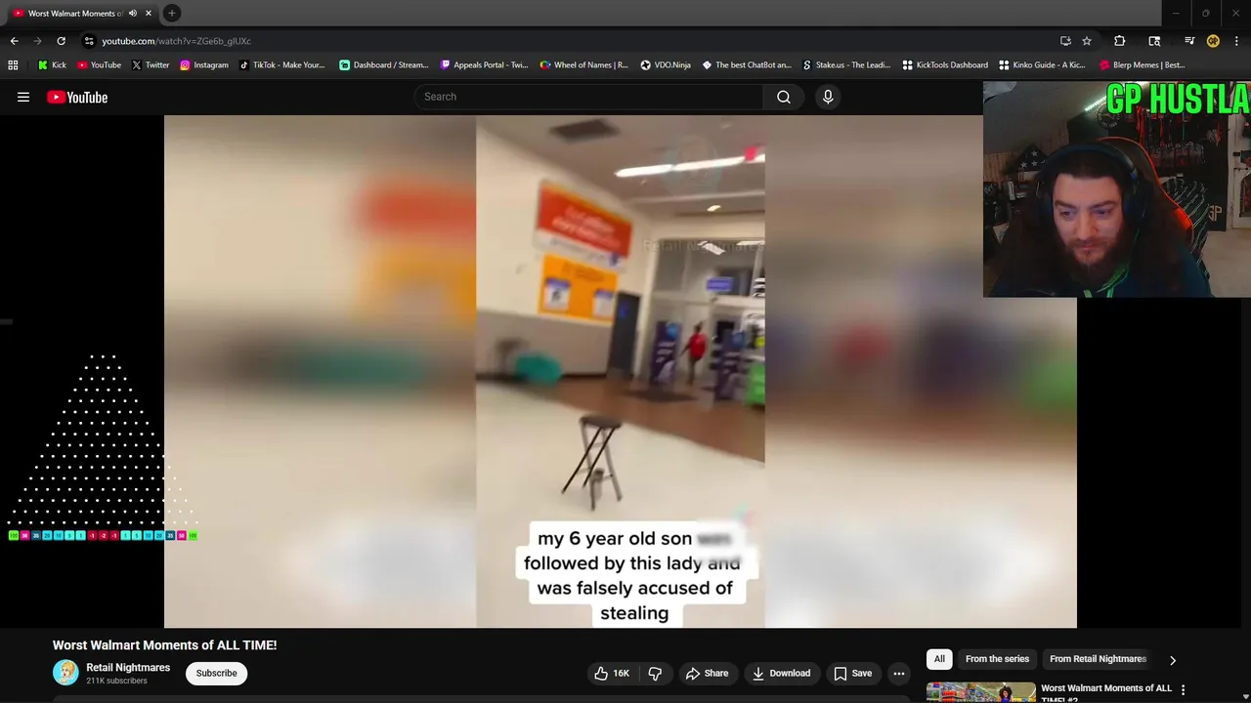Open the VDO.Ninja bookmark
Screen dimensions: 1251x703
[x=666, y=65]
